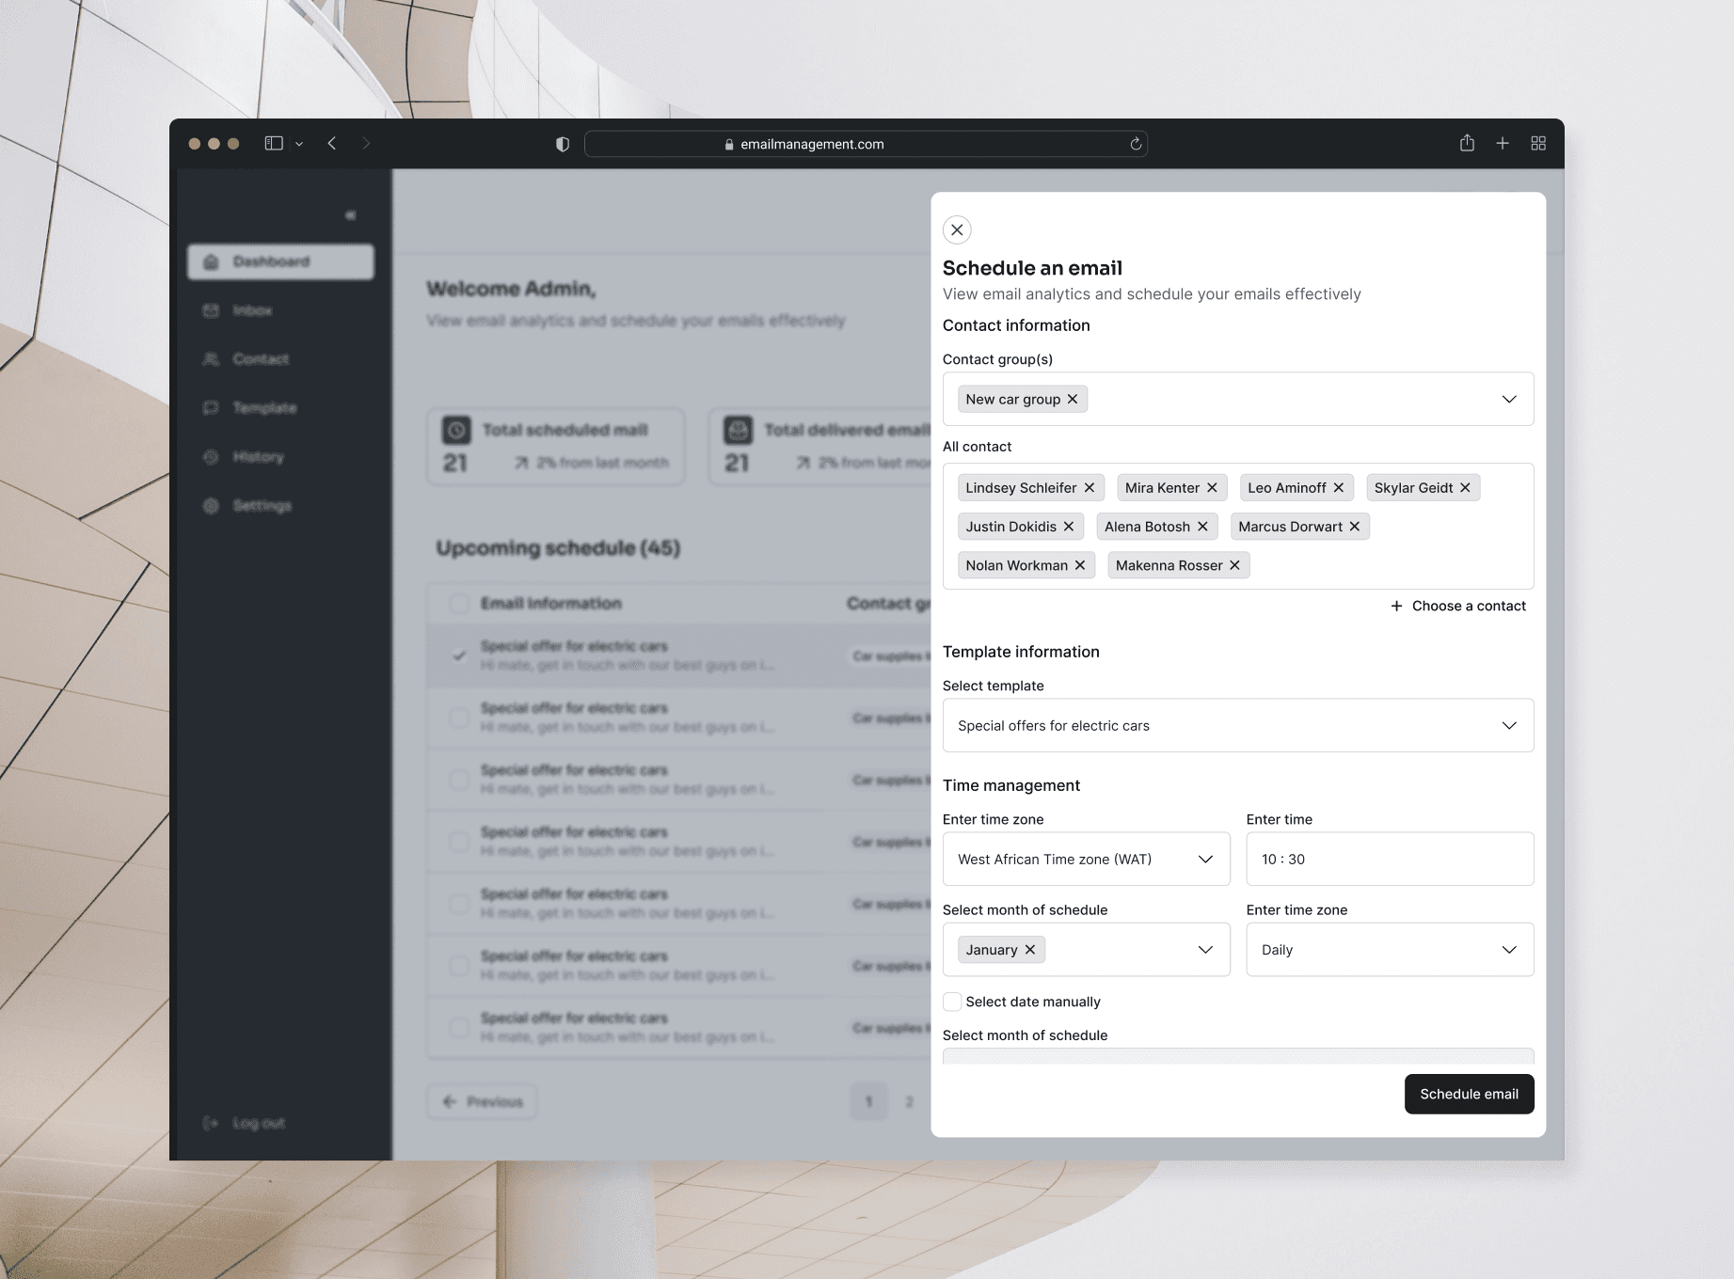1734x1279 pixels.
Task: Show the tab overview grid icon
Action: coord(1538,143)
